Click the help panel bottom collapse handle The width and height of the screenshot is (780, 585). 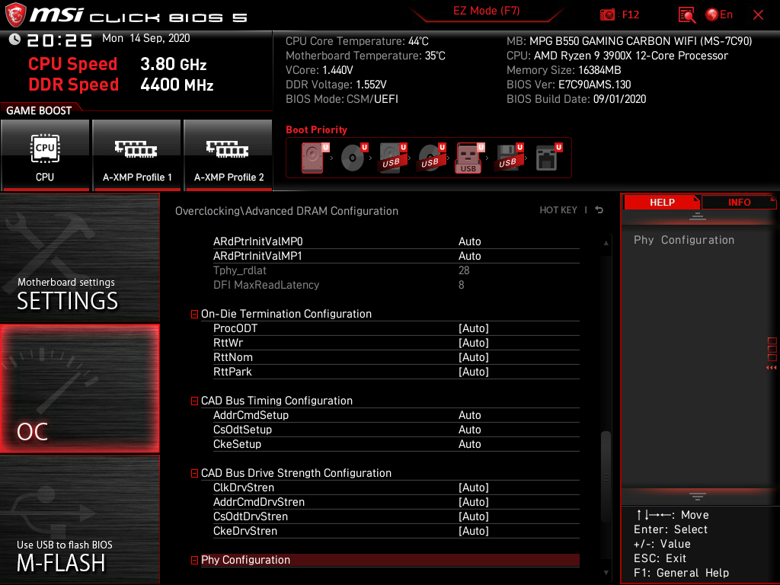[x=698, y=497]
